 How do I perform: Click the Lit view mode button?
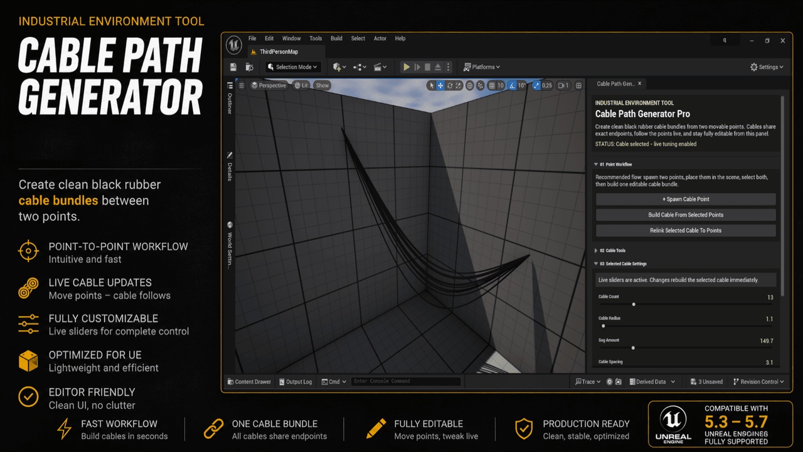(301, 85)
